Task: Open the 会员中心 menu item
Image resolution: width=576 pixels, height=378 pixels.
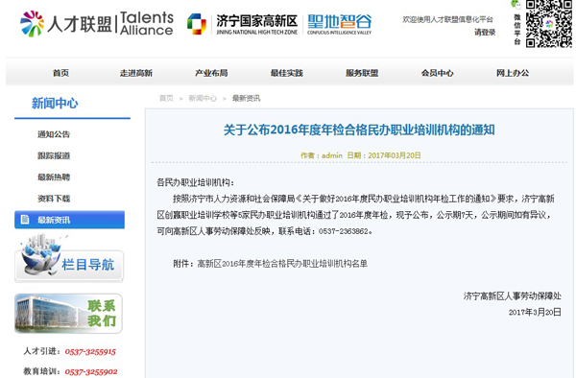Action: (437, 73)
